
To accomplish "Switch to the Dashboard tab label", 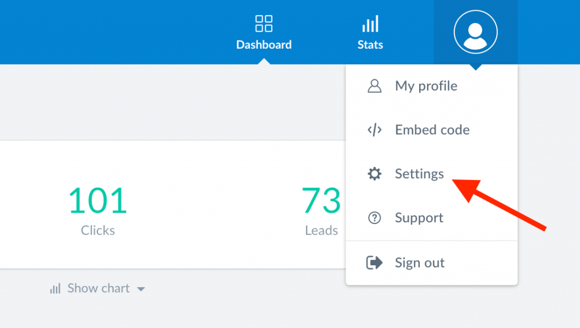I will pos(264,45).
